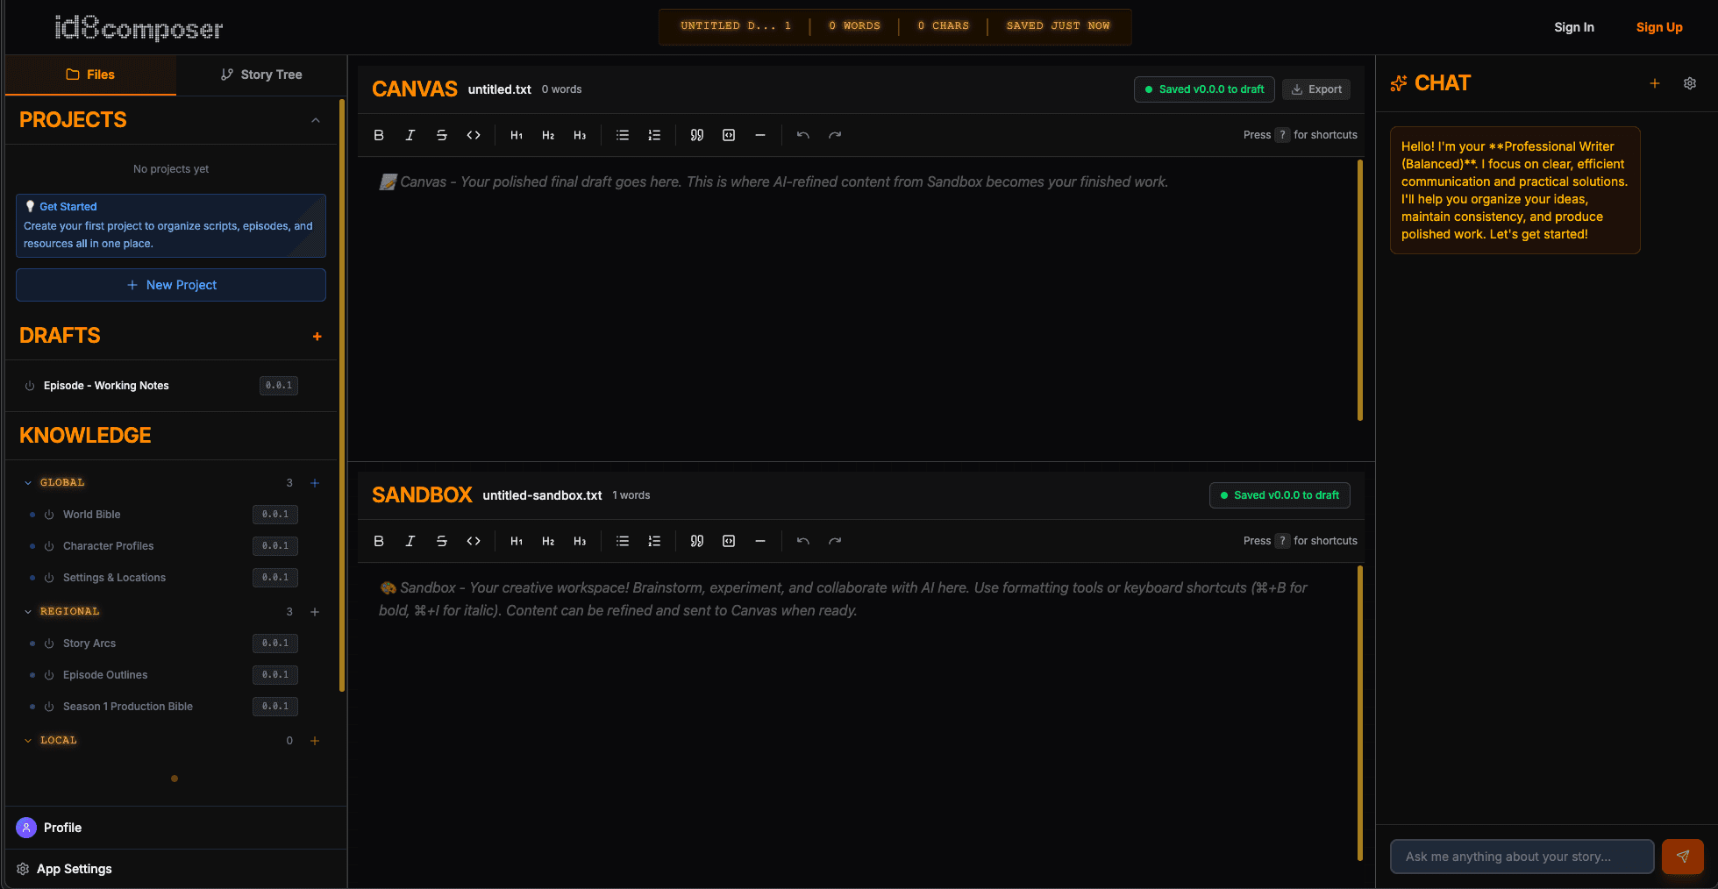
Task: Collapse the REGIONAL knowledge section
Action: pyautogui.click(x=27, y=611)
